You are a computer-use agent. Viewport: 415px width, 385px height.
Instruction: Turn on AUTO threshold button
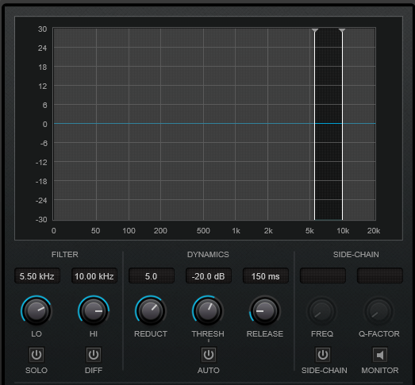pos(209,355)
